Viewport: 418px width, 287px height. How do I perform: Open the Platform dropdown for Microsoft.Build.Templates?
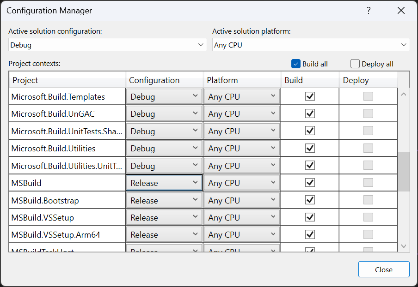274,96
